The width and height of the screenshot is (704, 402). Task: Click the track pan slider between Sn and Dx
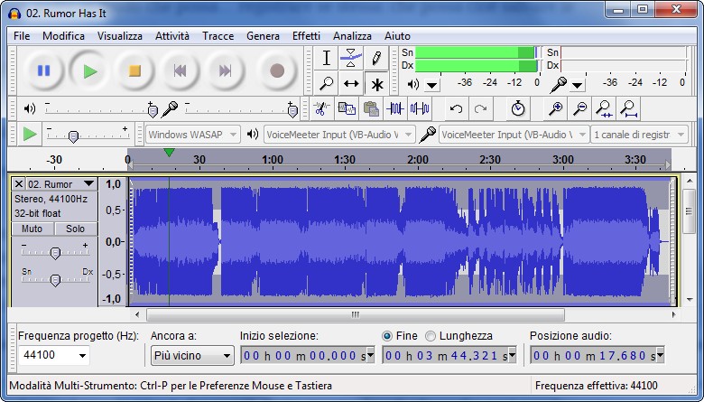tap(55, 280)
